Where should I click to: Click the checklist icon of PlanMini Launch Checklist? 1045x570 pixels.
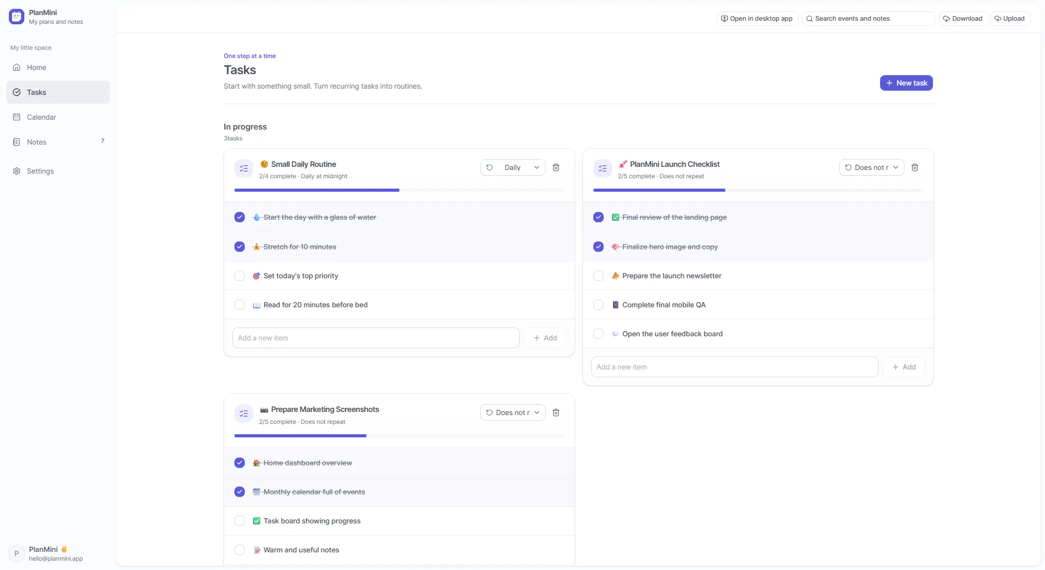click(x=603, y=168)
